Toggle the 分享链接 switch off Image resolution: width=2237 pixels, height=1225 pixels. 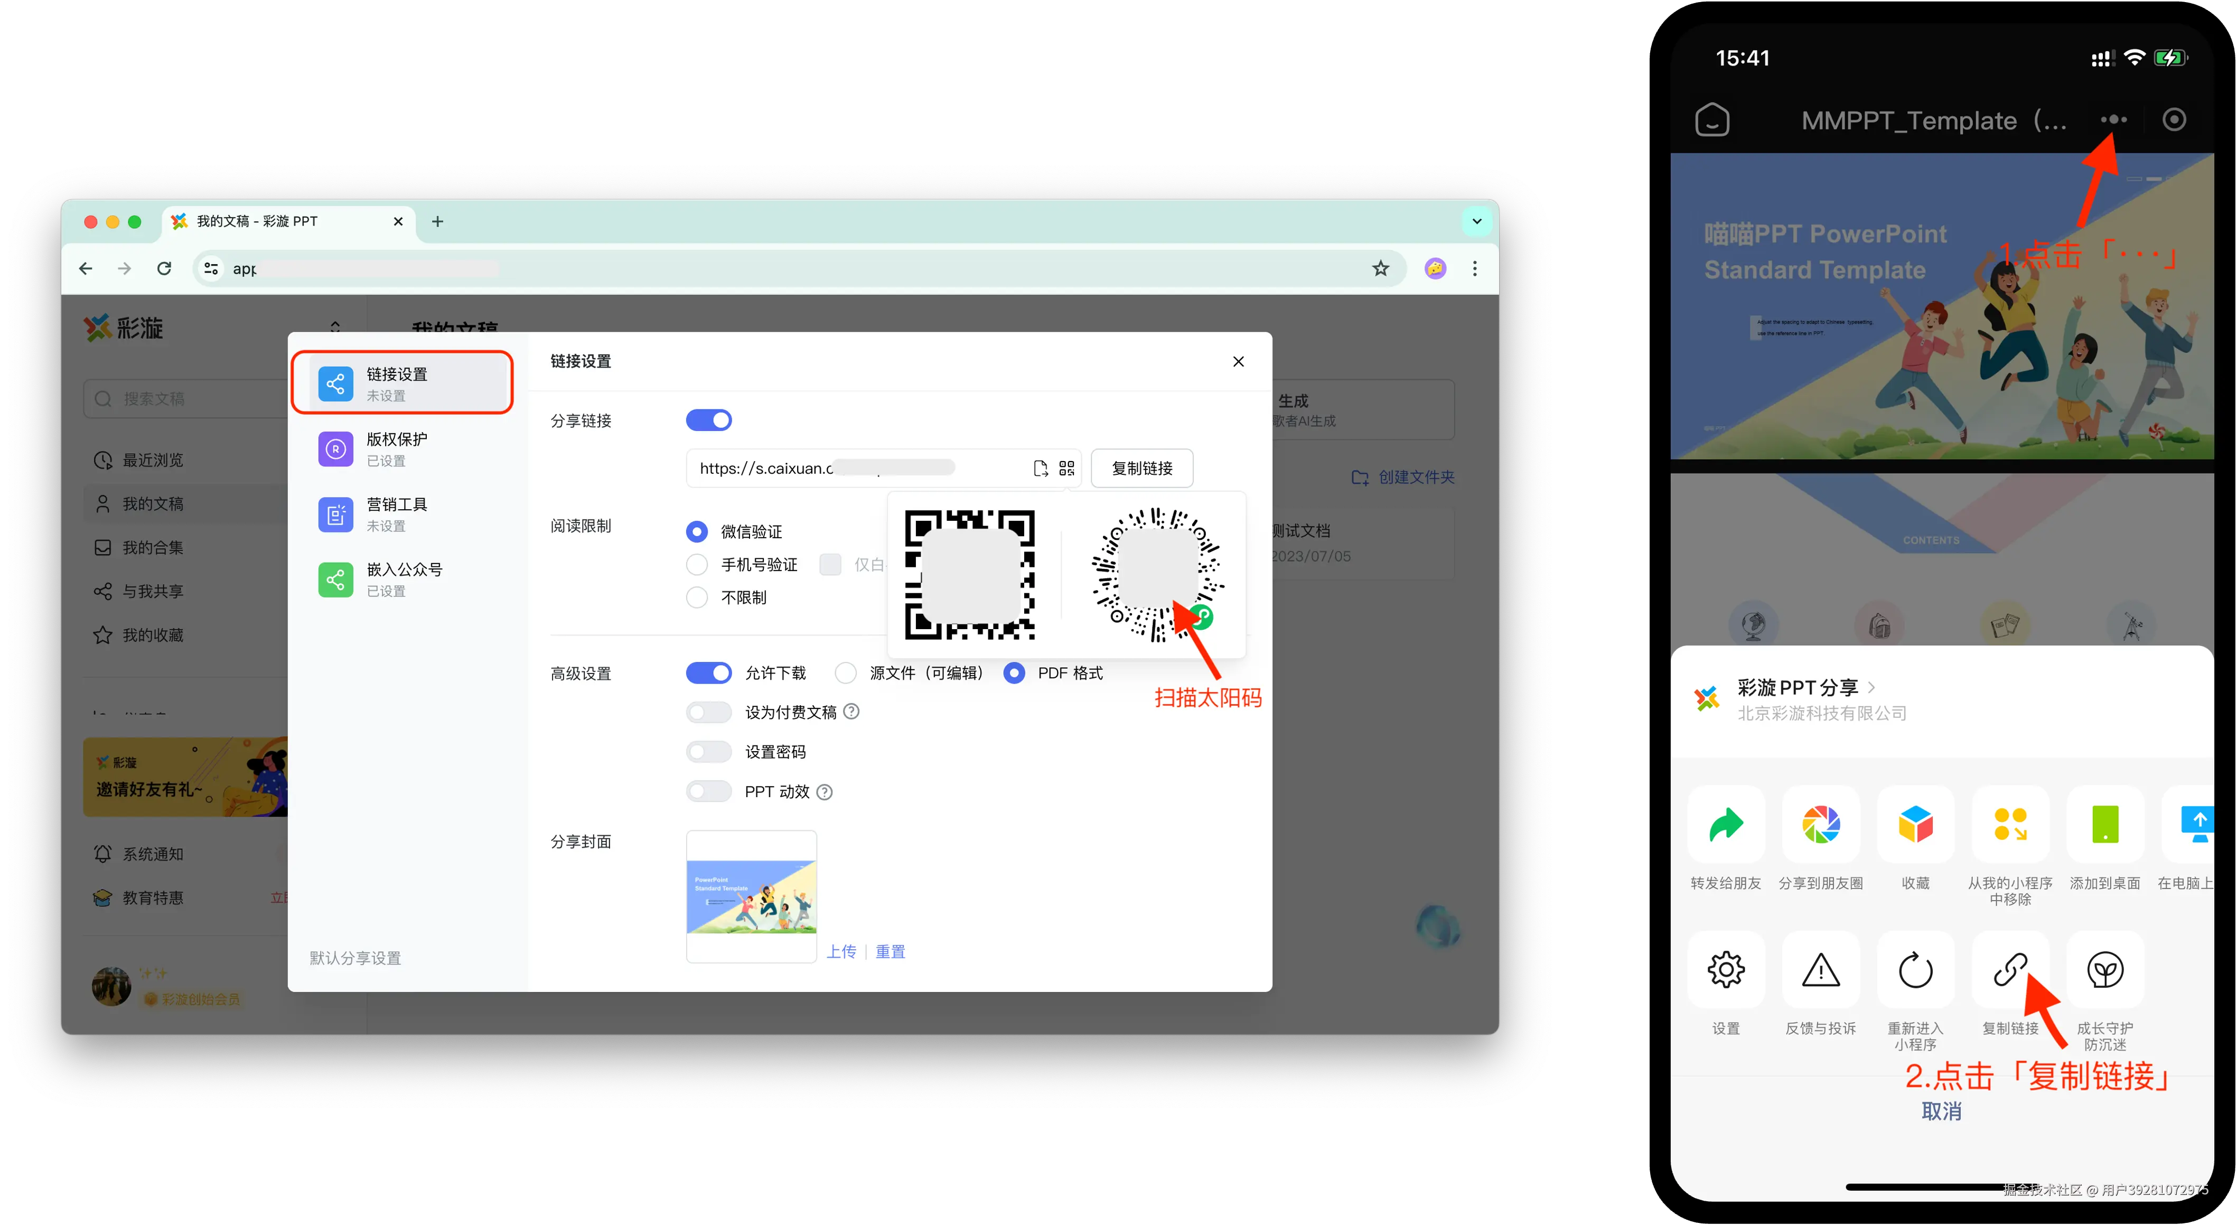[x=709, y=420]
